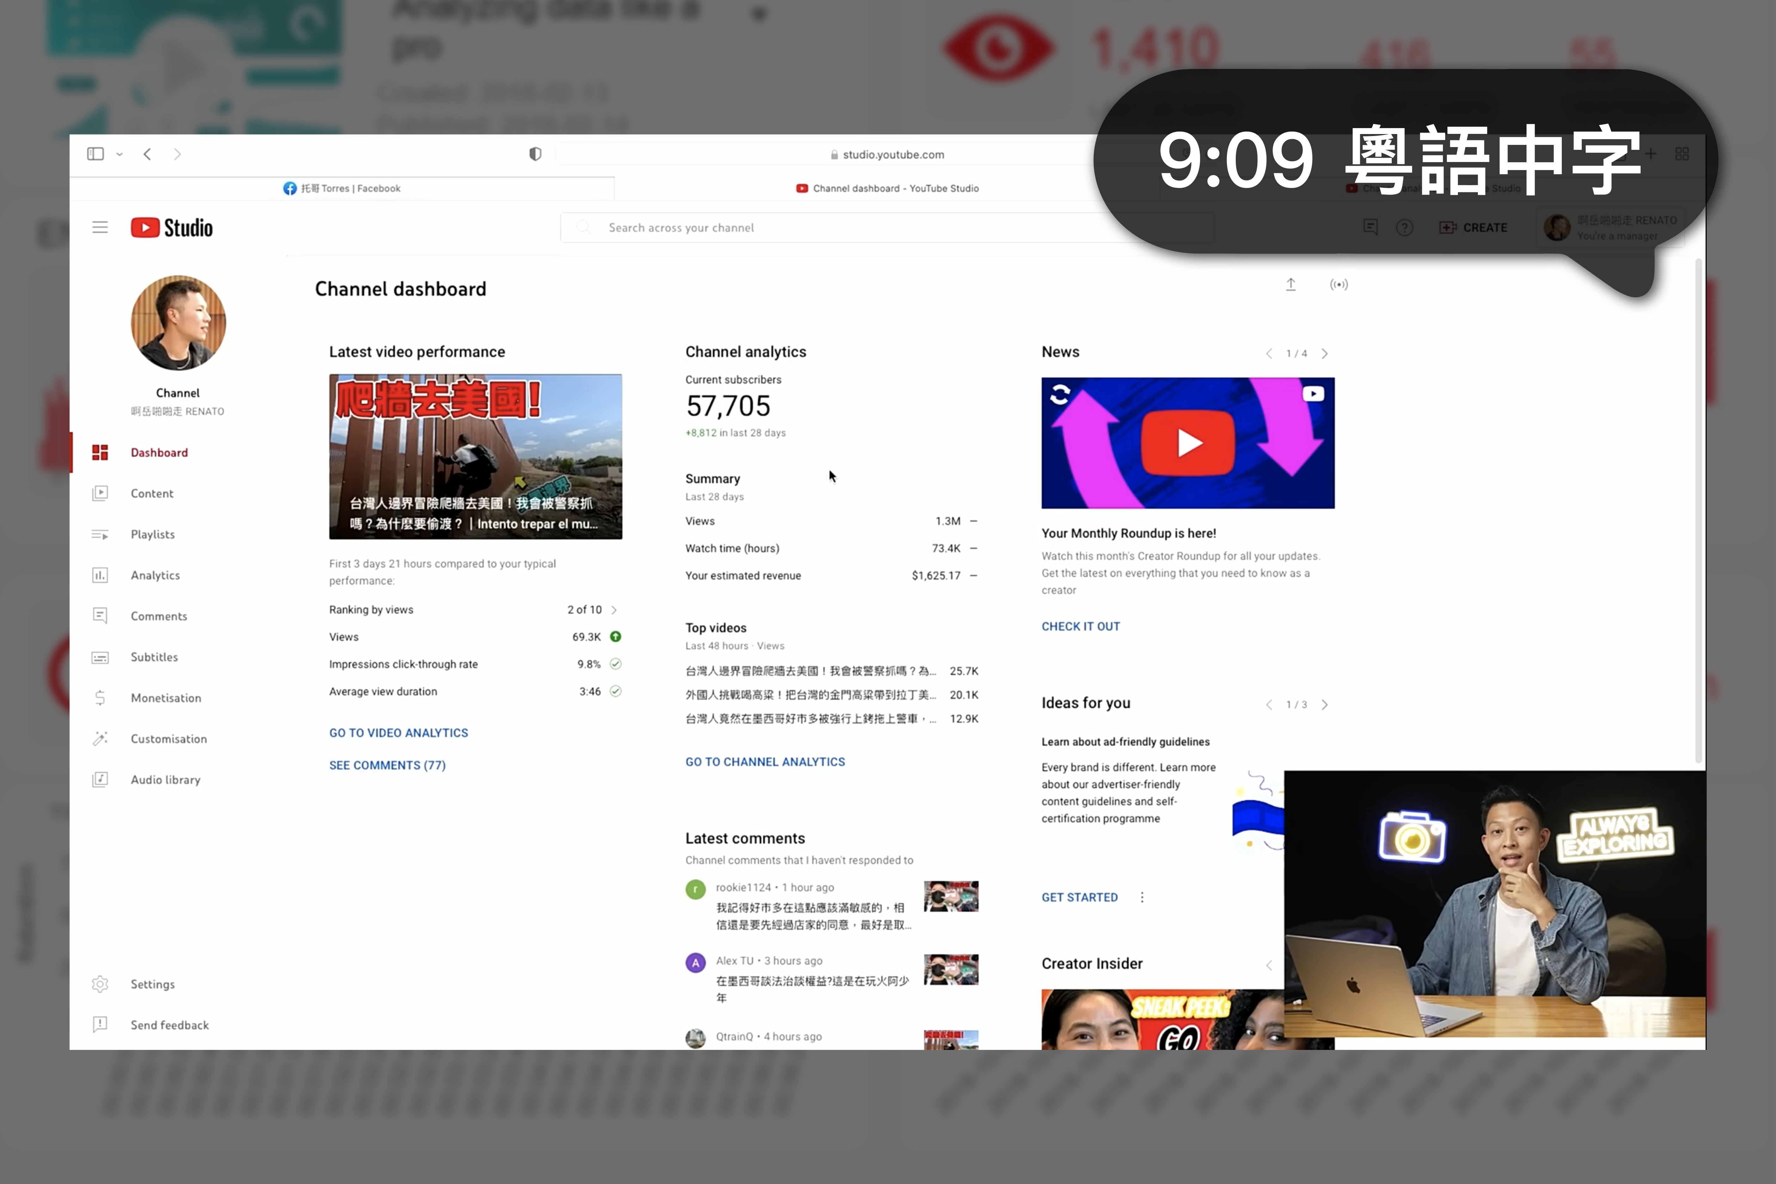The width and height of the screenshot is (1776, 1184).
Task: Click the top video with 12.9K views
Action: pyautogui.click(x=831, y=719)
